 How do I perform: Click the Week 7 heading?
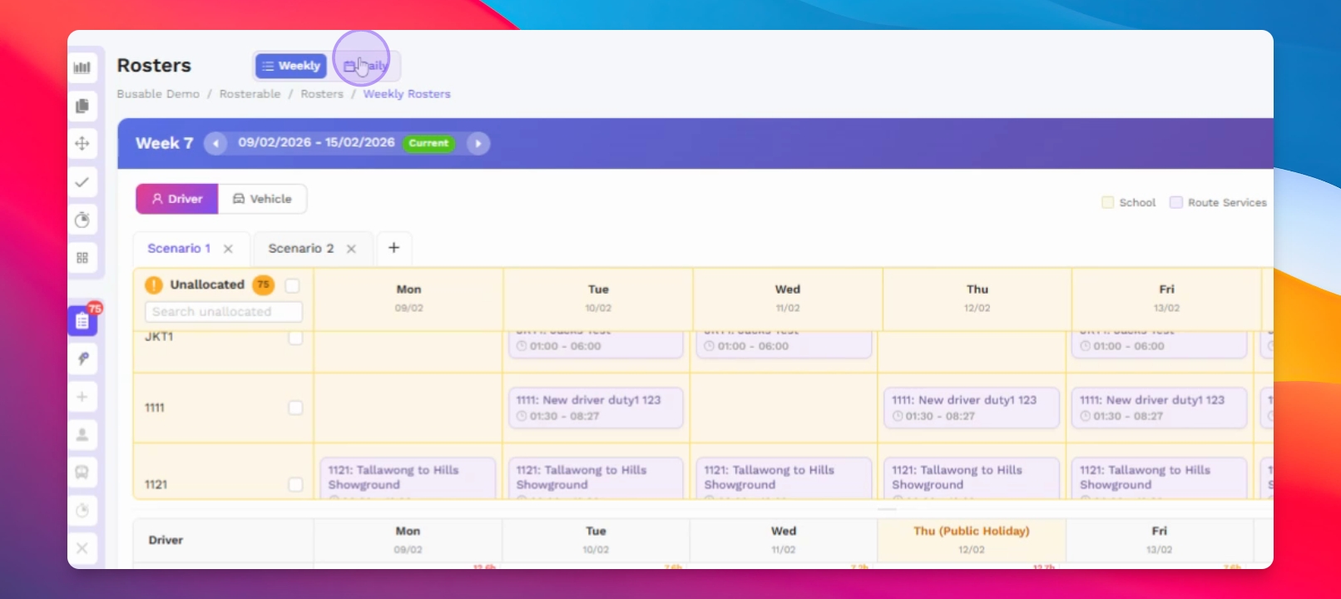coord(164,143)
